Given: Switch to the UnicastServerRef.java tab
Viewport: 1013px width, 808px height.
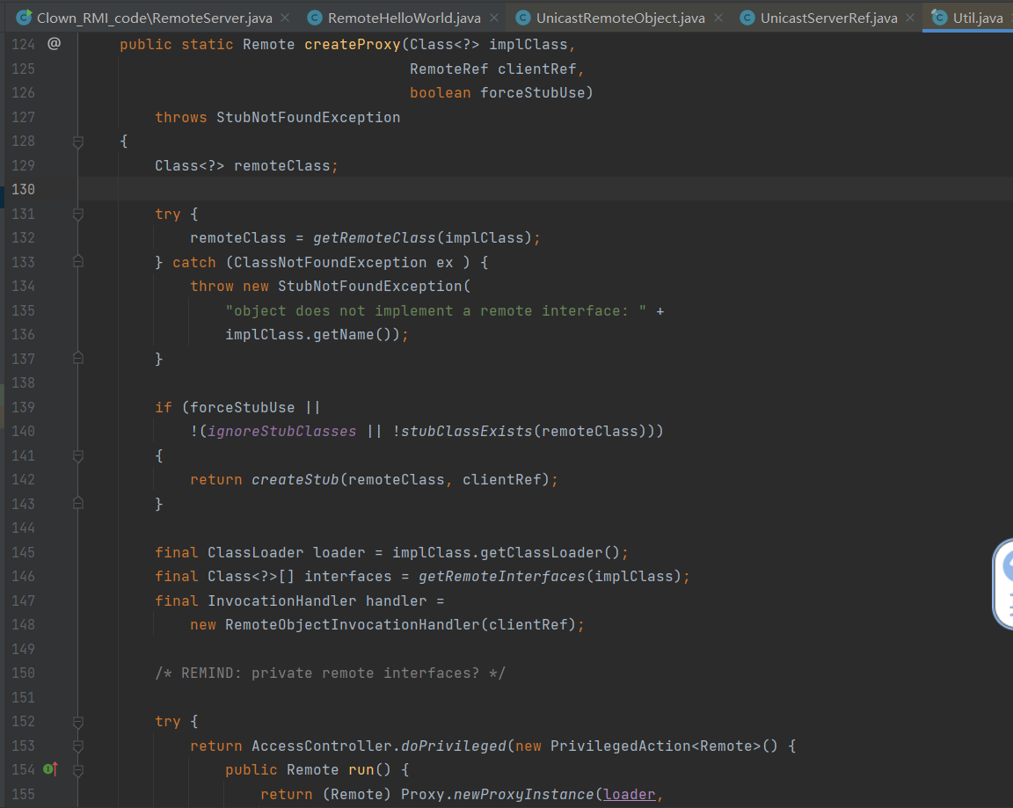Looking at the screenshot, I should 828,18.
